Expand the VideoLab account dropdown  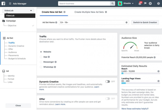pyautogui.click(x=18, y=11)
